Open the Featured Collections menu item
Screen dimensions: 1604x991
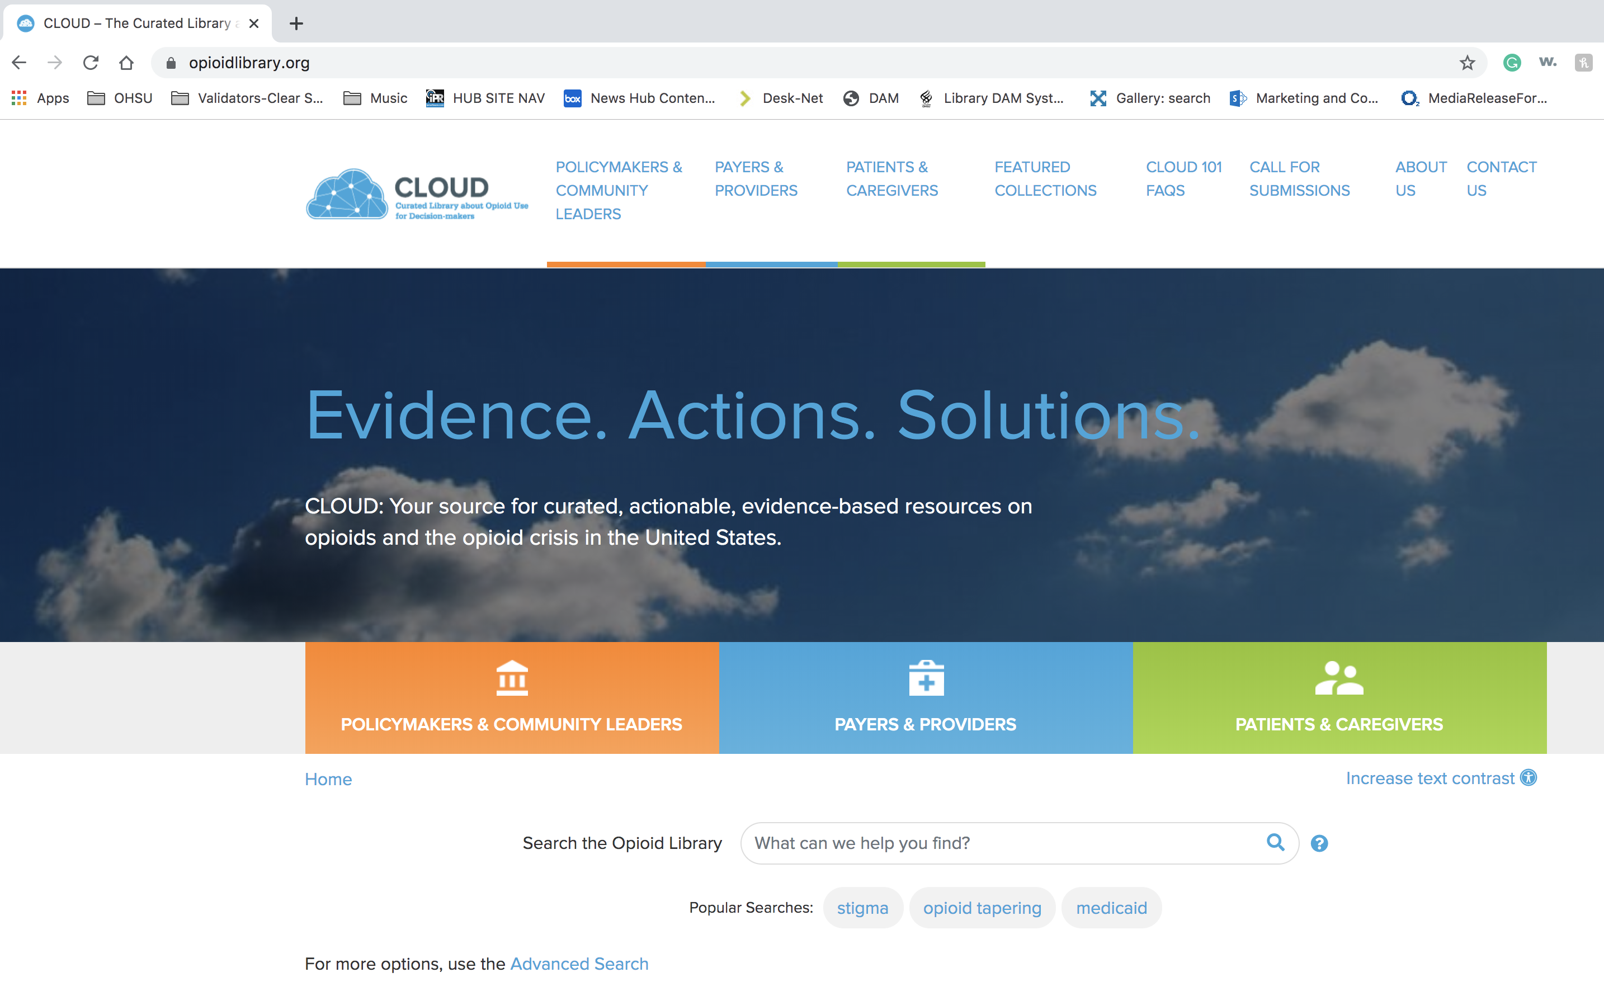pyautogui.click(x=1045, y=179)
